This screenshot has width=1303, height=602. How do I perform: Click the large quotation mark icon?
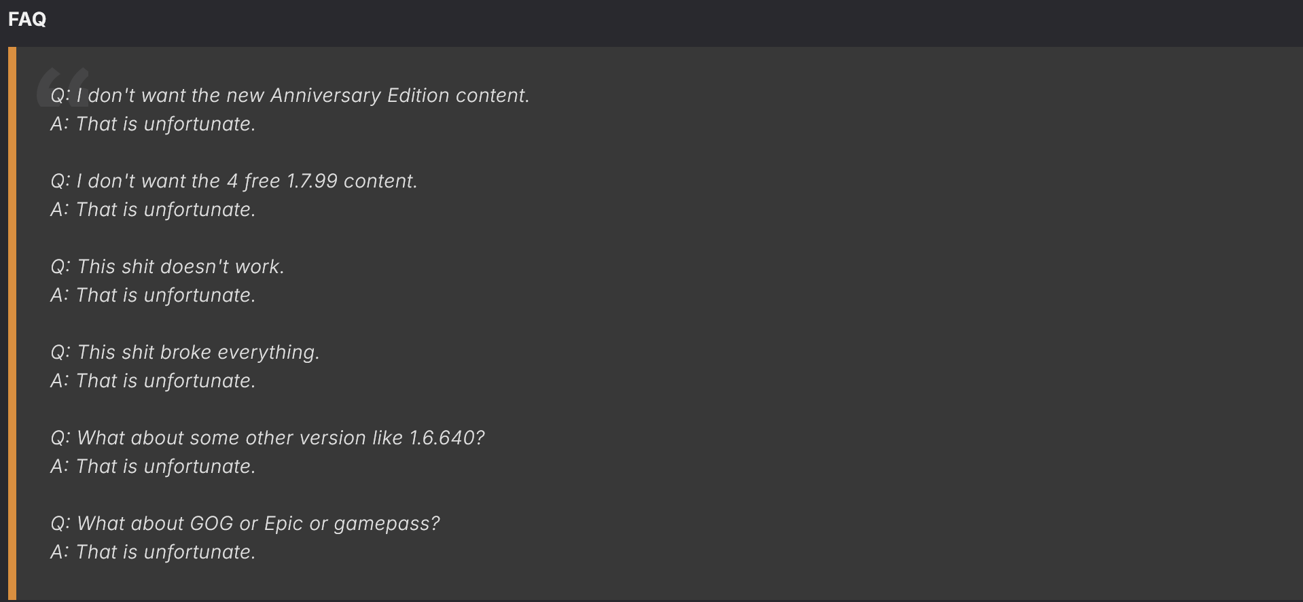tap(63, 87)
